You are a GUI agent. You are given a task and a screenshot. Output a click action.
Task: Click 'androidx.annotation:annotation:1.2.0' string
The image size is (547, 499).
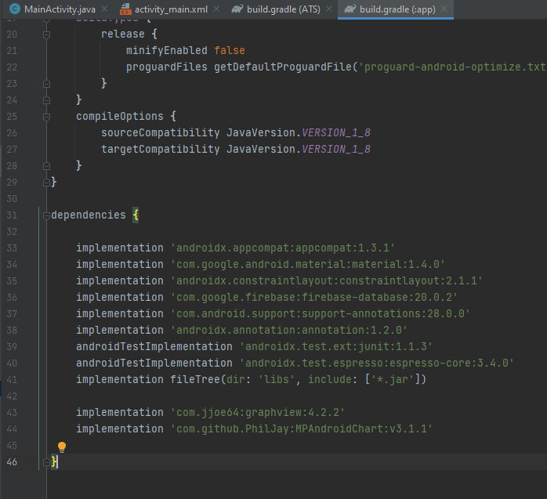point(289,331)
